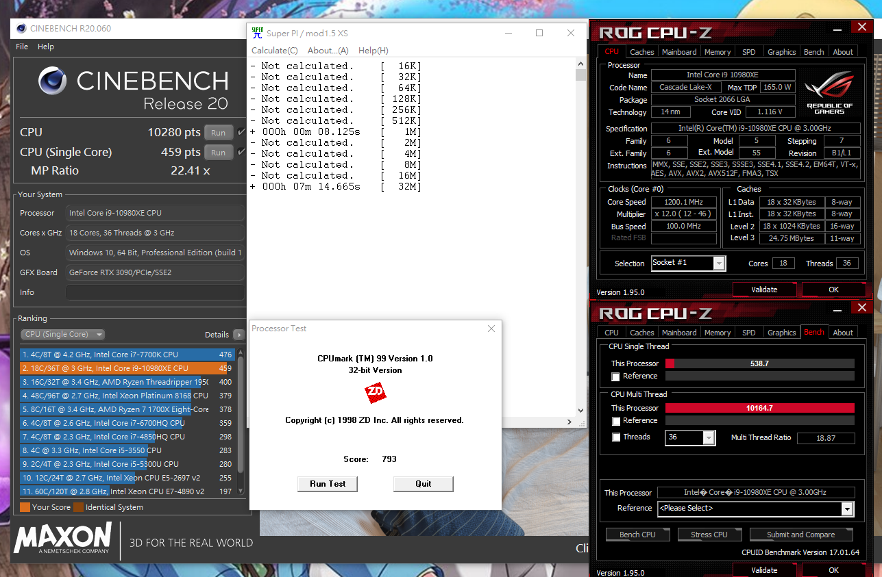The width and height of the screenshot is (882, 577).
Task: Select the AMD Ryzen Threadripper ranking row
Action: click(127, 382)
